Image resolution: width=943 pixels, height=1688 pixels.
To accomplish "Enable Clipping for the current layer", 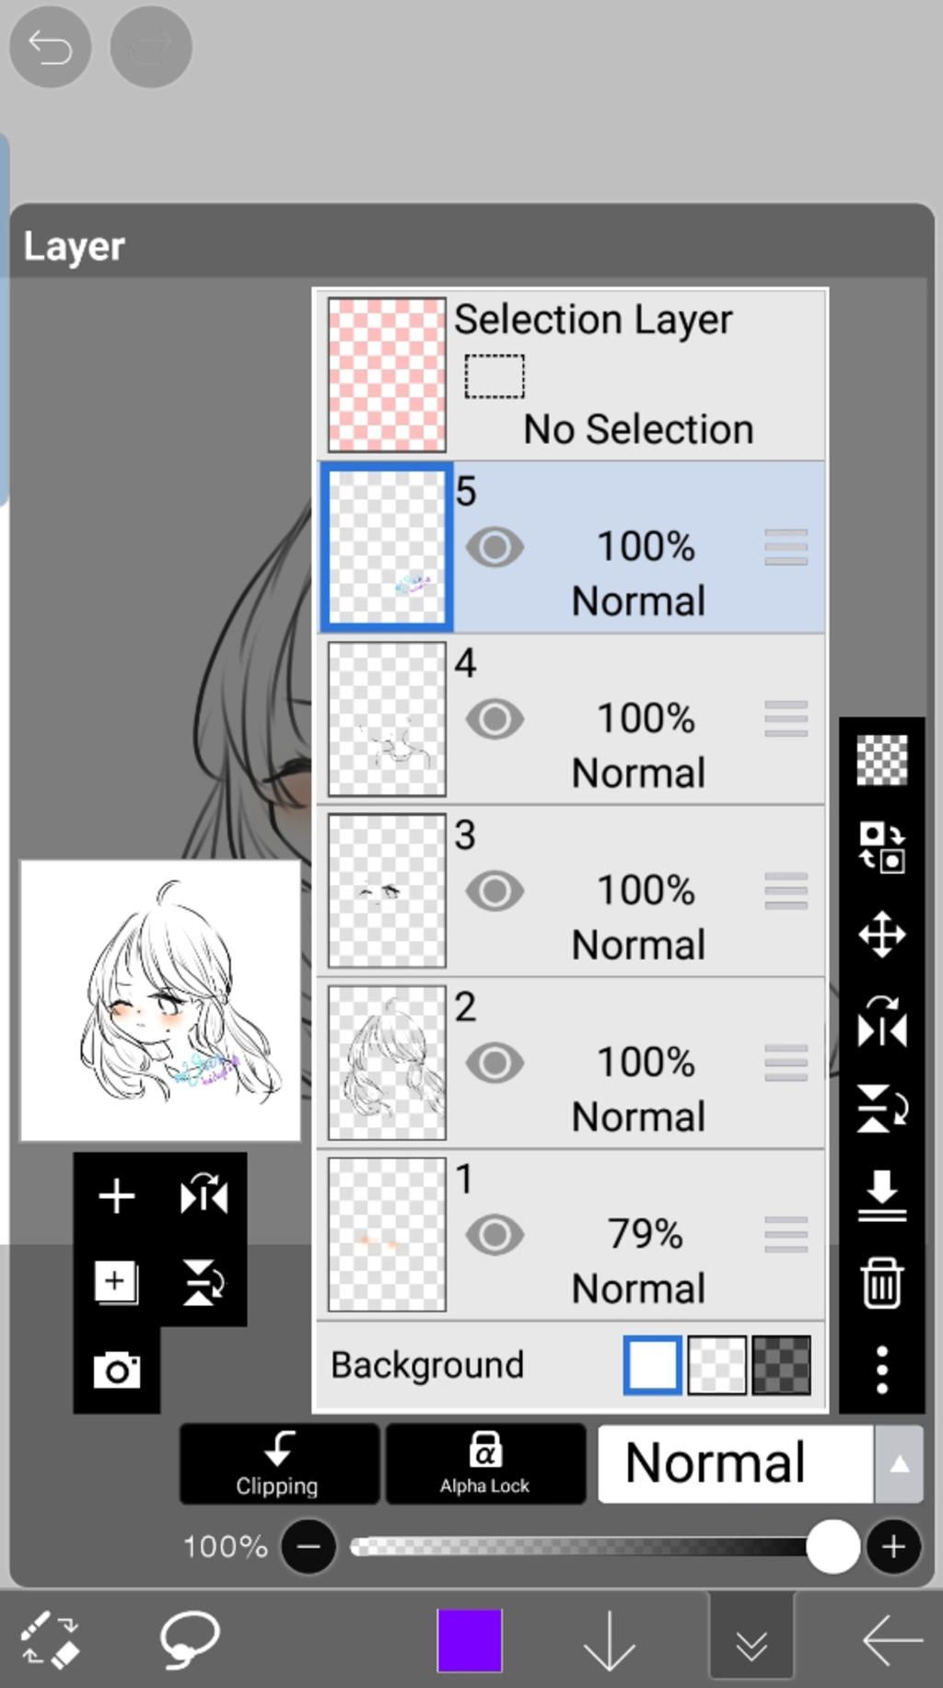I will pos(278,1463).
